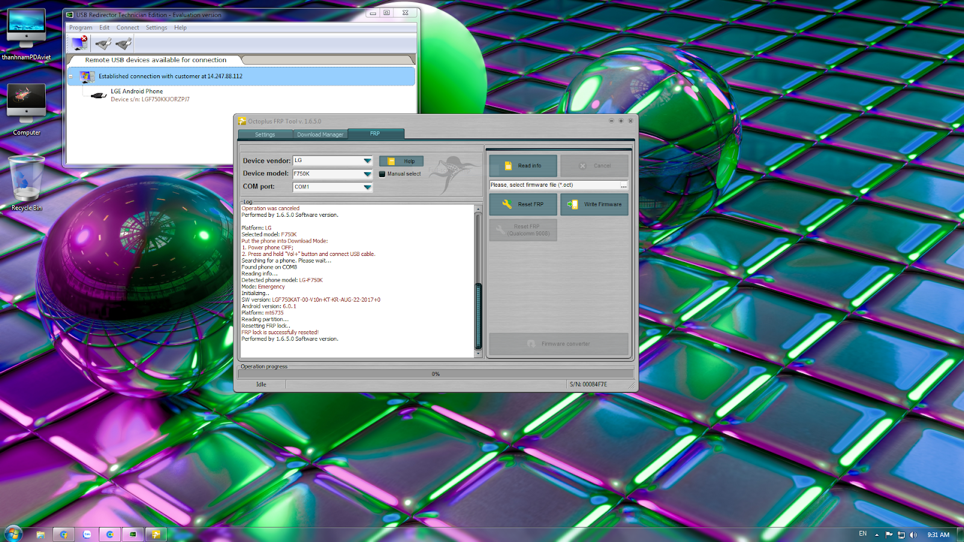Open the Settings menu in USB Redirector
Screen dimensions: 964x542
coord(157,28)
